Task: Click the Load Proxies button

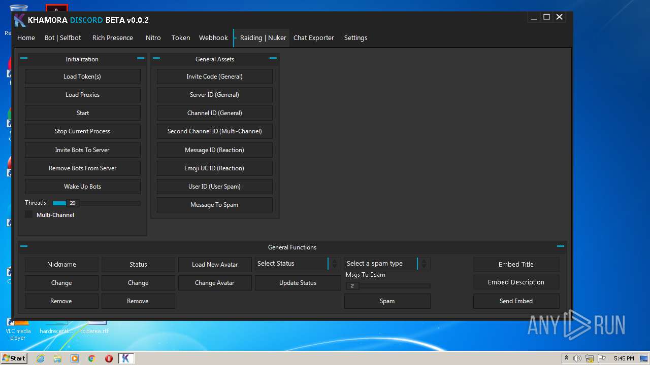Action: point(83,95)
